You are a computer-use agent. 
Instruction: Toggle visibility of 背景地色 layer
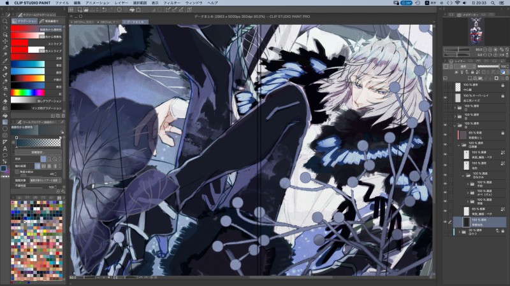[445, 222]
